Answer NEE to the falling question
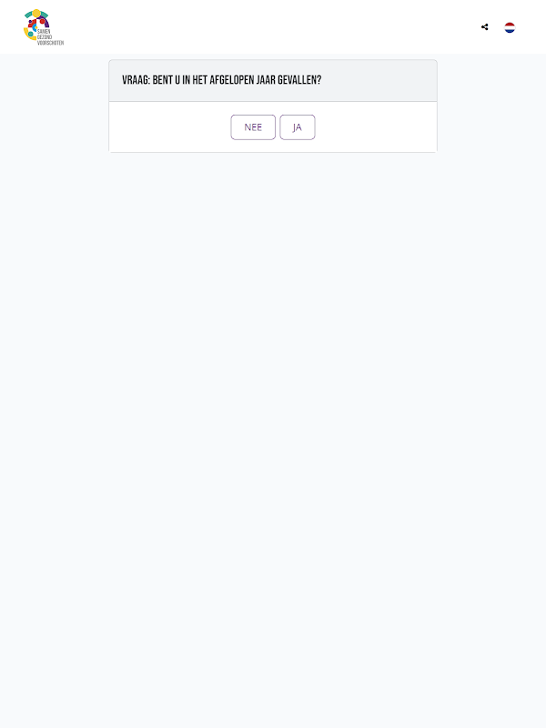The width and height of the screenshot is (546, 728). (253, 127)
